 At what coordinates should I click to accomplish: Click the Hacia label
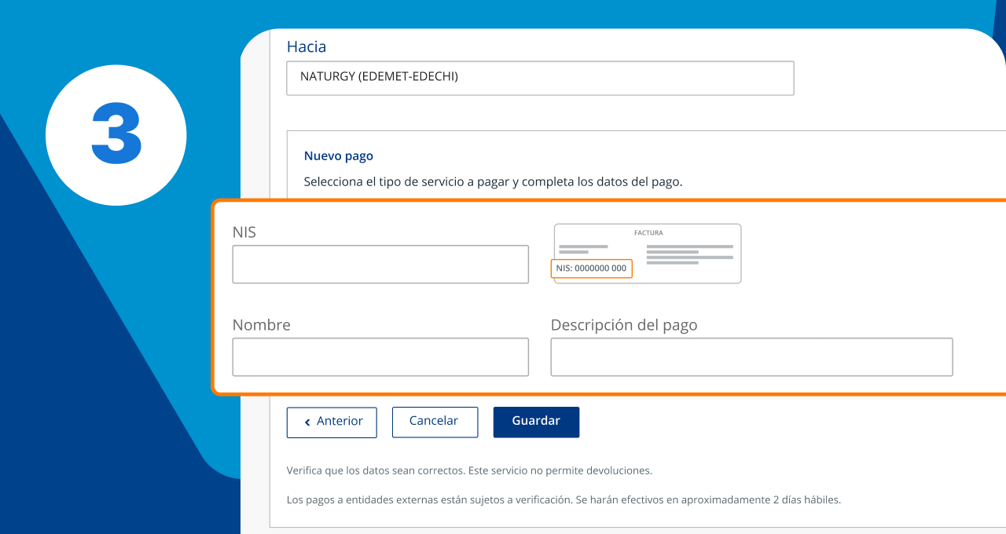tap(306, 47)
